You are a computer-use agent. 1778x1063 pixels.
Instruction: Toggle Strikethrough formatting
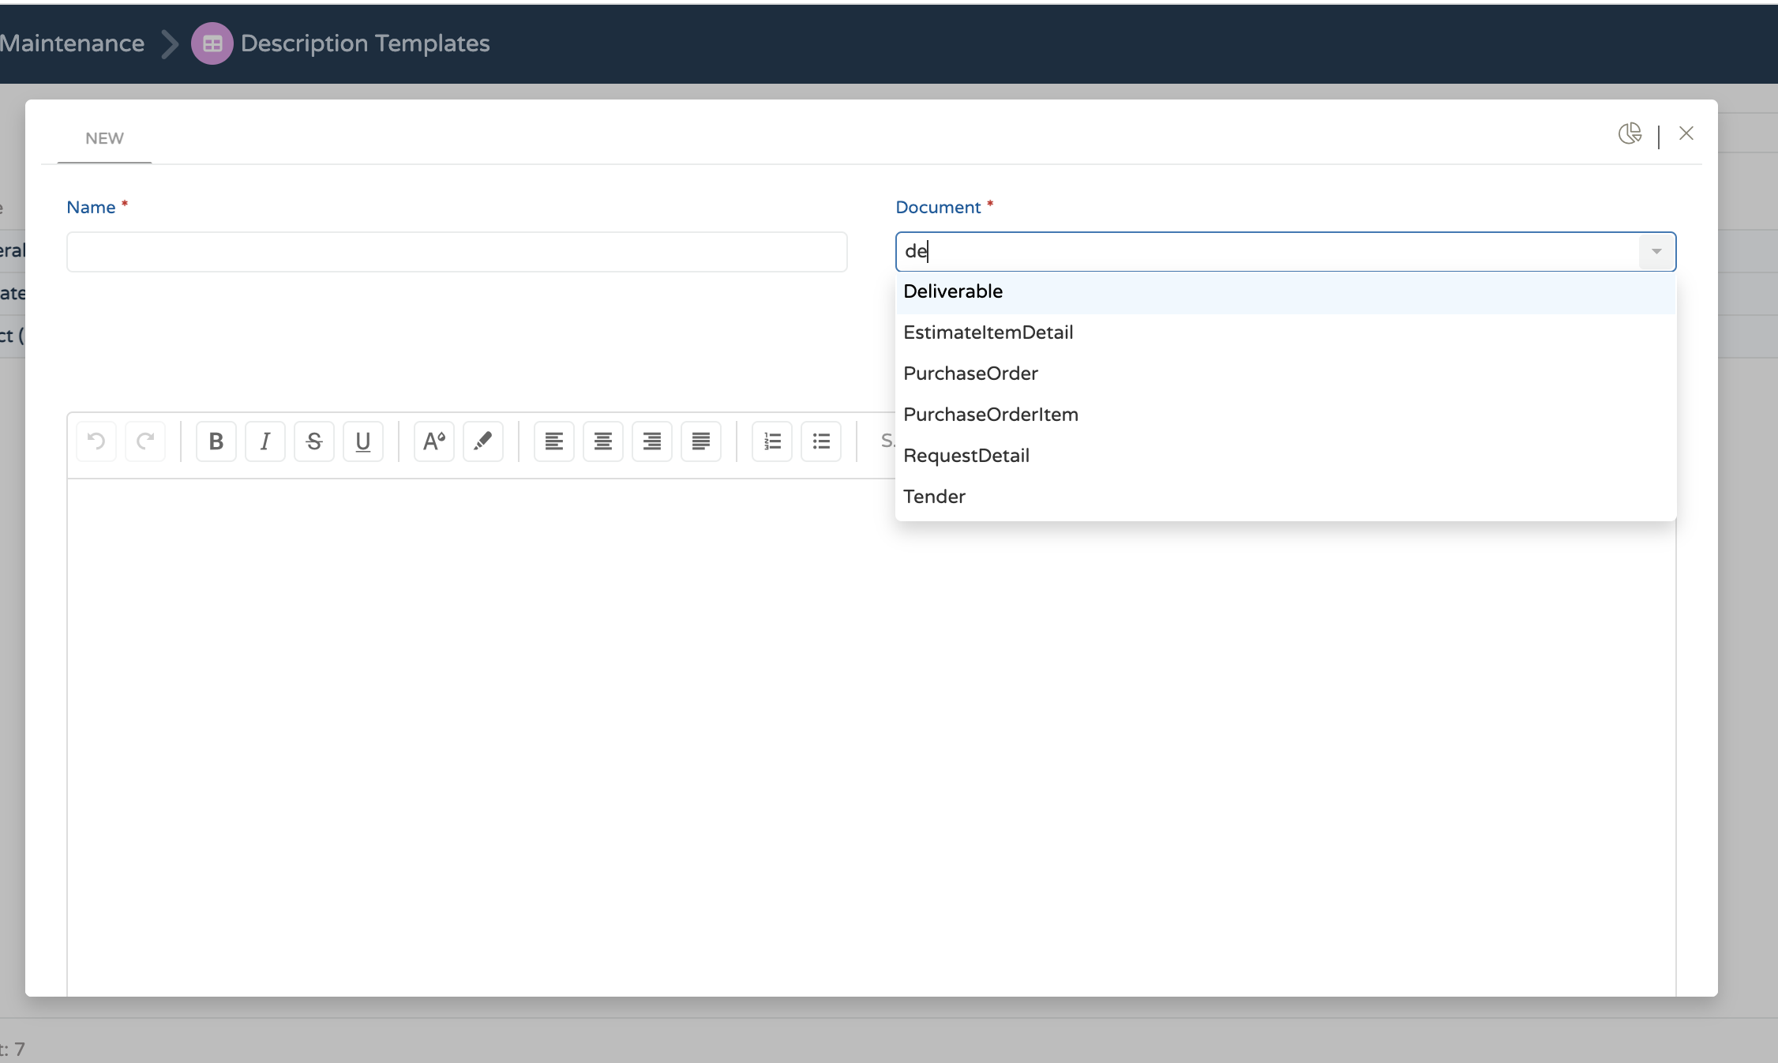coord(314,441)
